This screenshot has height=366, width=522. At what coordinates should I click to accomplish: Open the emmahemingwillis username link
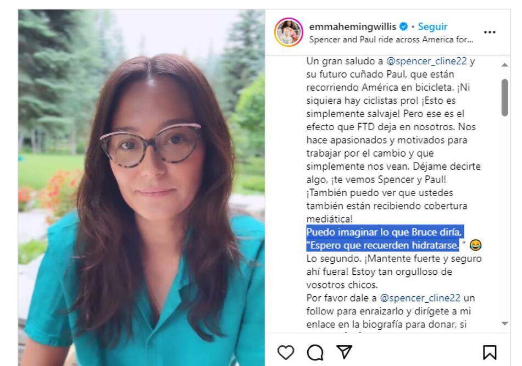coord(353,26)
